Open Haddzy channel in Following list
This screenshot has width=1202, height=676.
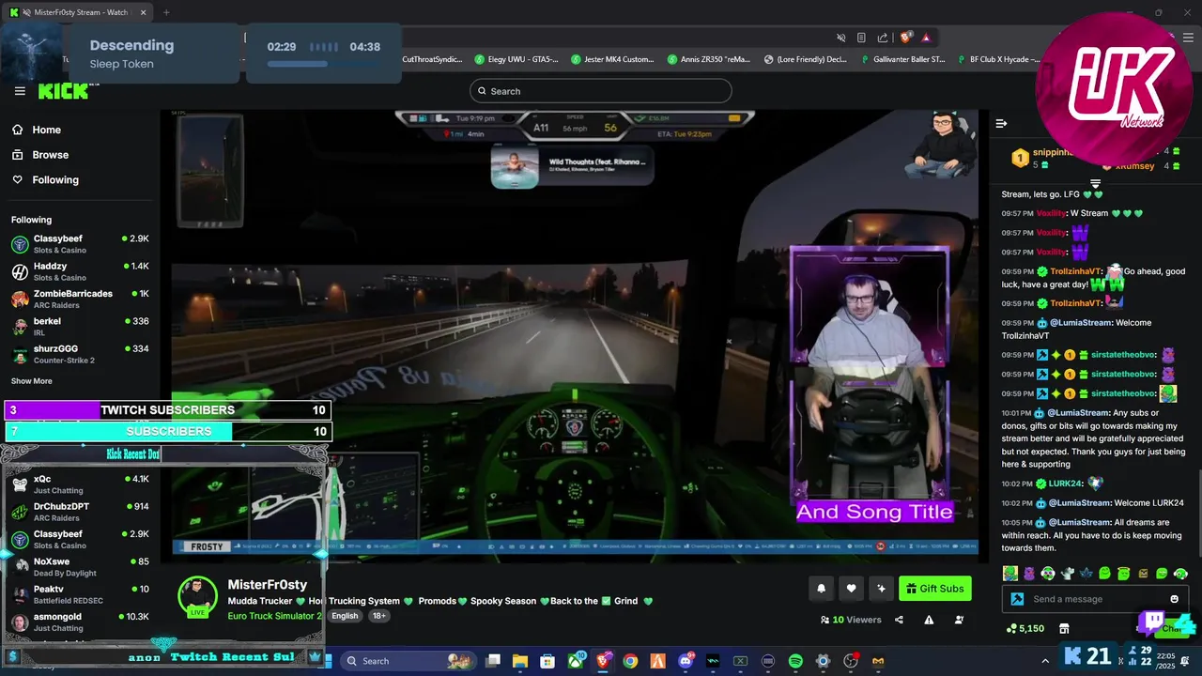(80, 271)
